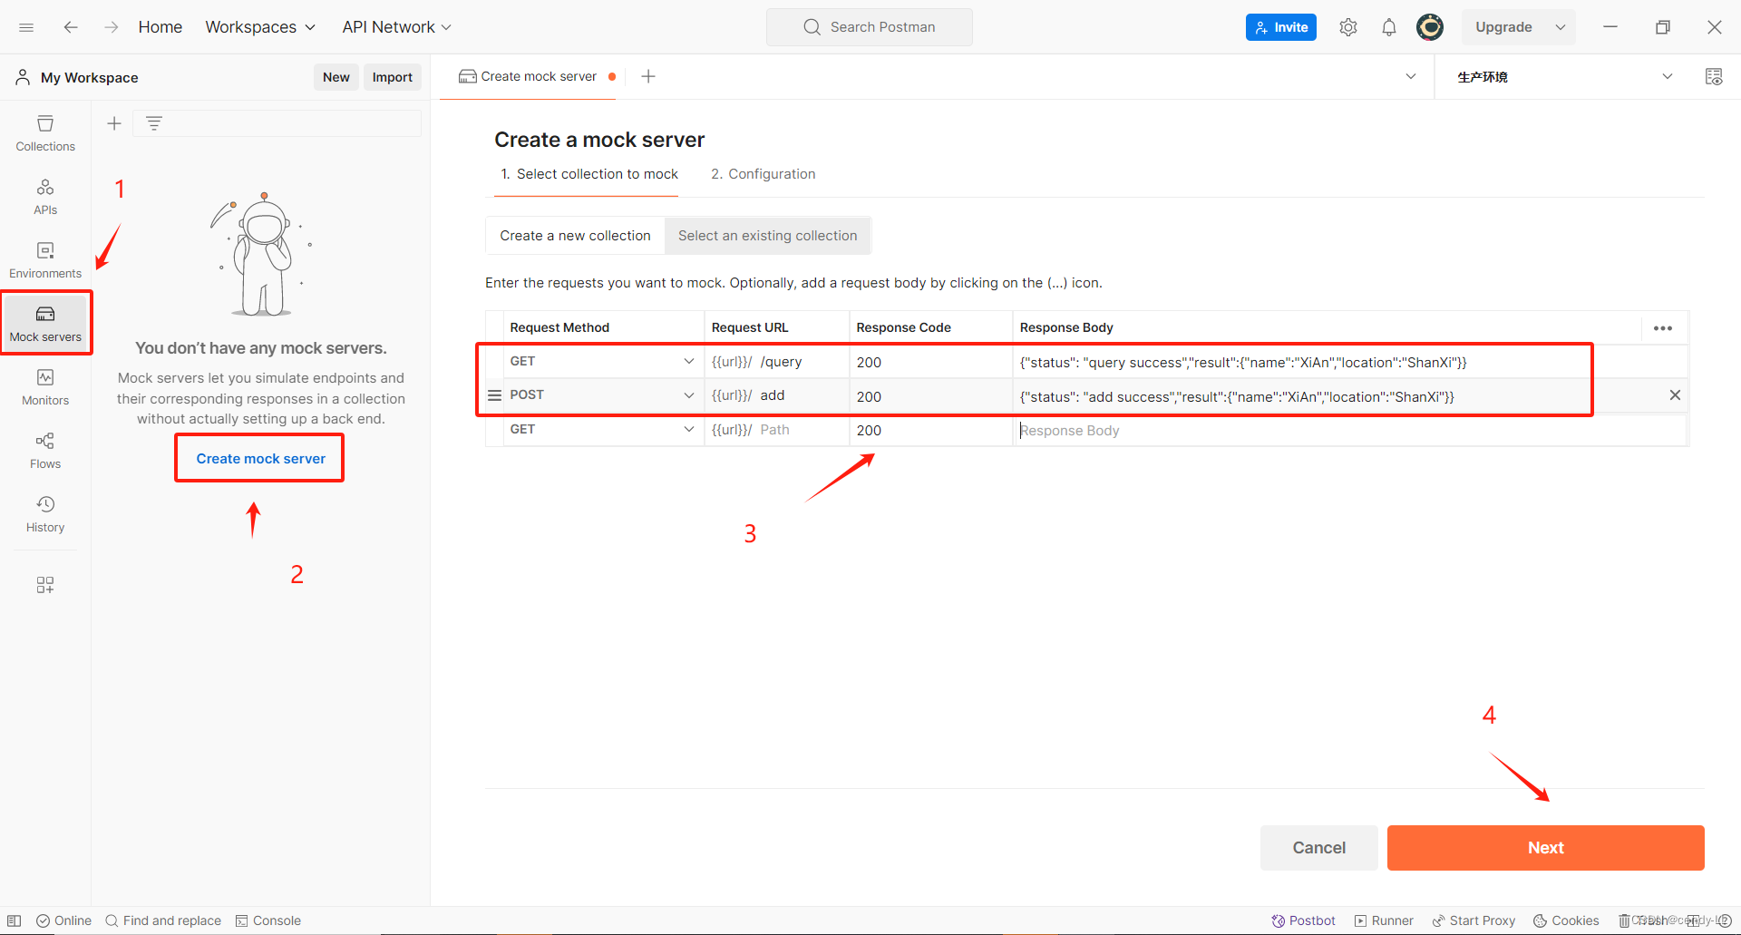The image size is (1741, 935).
Task: Go back with the left arrow
Action: (x=71, y=27)
